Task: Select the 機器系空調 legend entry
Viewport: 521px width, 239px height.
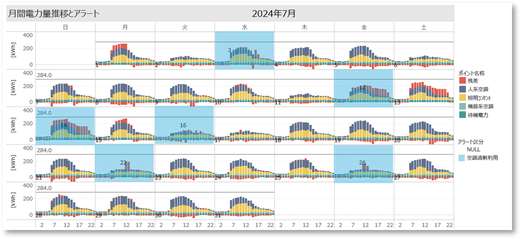Action: point(480,106)
